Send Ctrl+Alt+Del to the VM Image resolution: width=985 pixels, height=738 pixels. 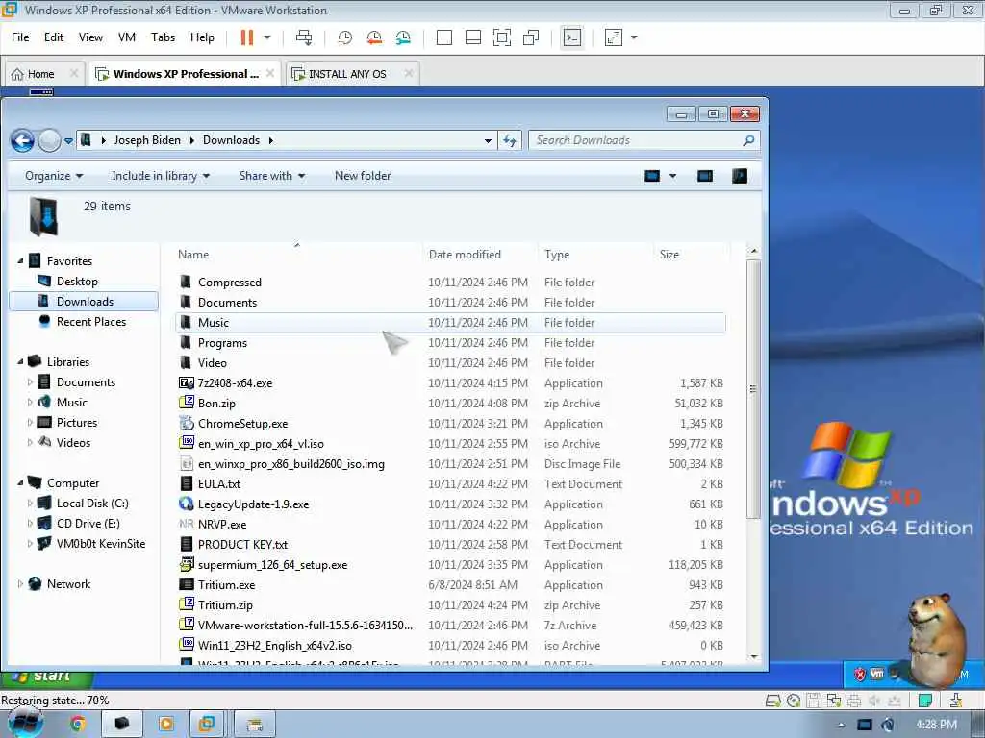point(304,37)
